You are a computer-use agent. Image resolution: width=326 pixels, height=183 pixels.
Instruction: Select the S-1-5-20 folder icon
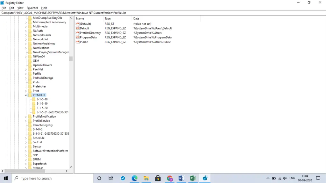tap(34, 108)
